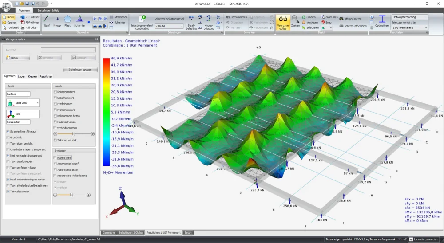
Task: Open the Selecteer belastingsgeval dropdown
Action: coord(169,26)
